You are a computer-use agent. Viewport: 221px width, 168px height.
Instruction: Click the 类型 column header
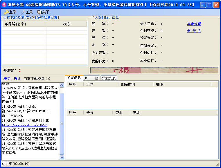tap(121, 113)
